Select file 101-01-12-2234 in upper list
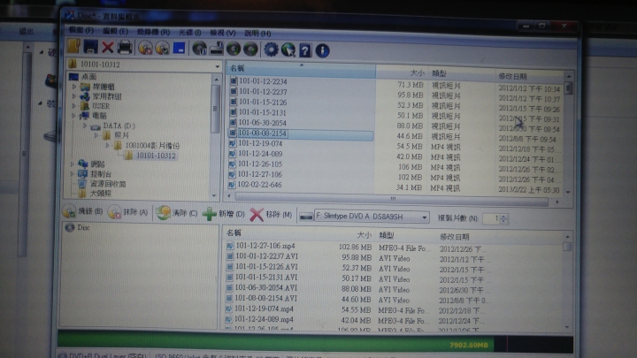The height and width of the screenshot is (358, 637). click(x=263, y=81)
